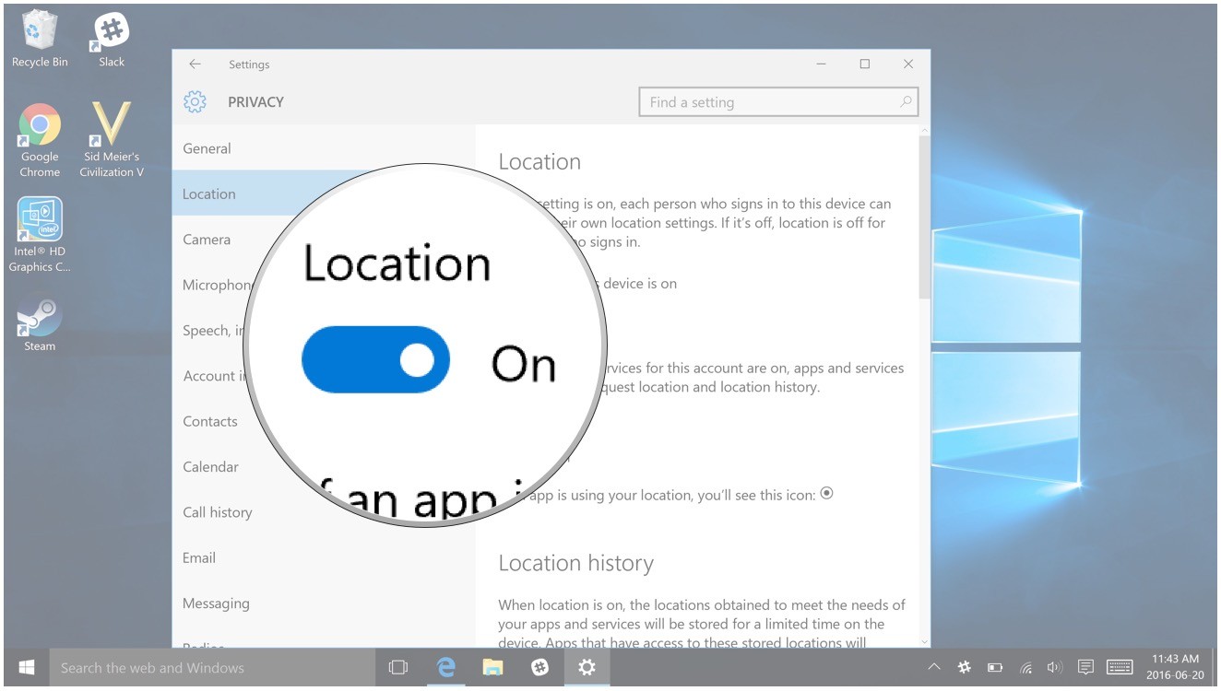
Task: Open the Recycle Bin
Action: (38, 28)
